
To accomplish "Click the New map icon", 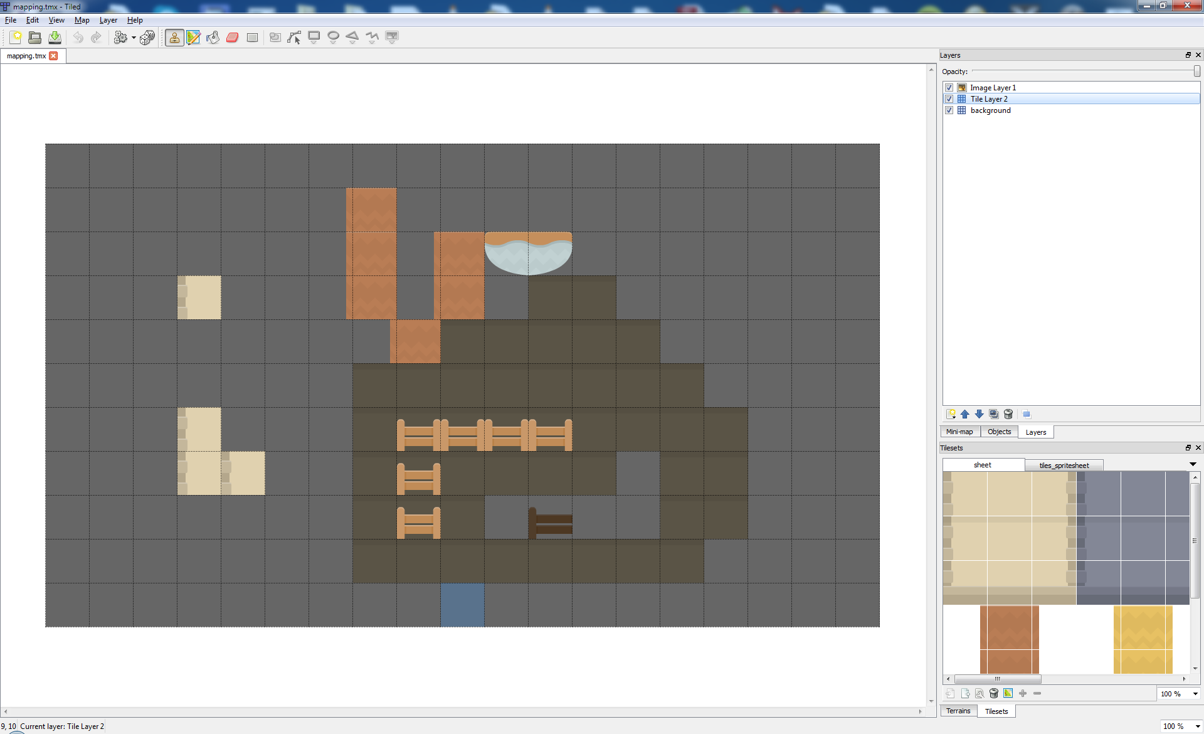I will coord(16,38).
